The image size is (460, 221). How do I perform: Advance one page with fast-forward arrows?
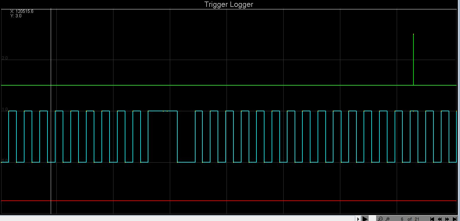[x=447, y=219]
